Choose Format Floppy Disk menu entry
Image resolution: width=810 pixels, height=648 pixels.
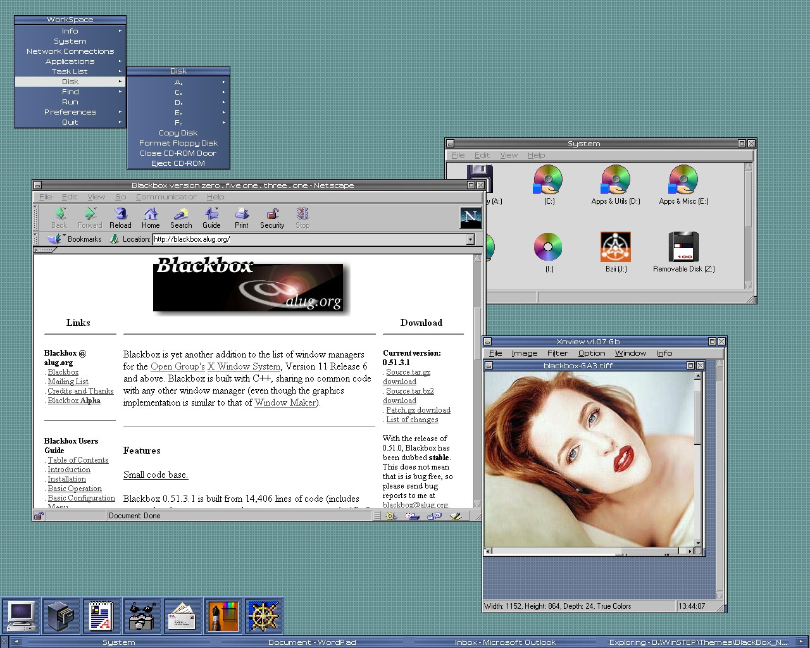pyautogui.click(x=178, y=143)
